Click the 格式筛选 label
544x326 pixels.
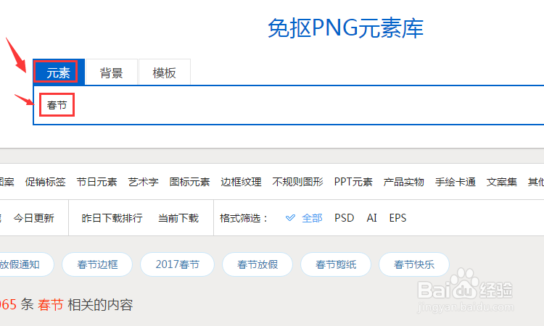pos(244,218)
